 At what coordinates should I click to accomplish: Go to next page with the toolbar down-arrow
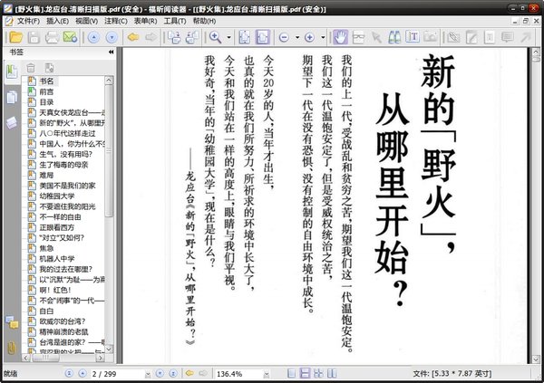(112, 37)
